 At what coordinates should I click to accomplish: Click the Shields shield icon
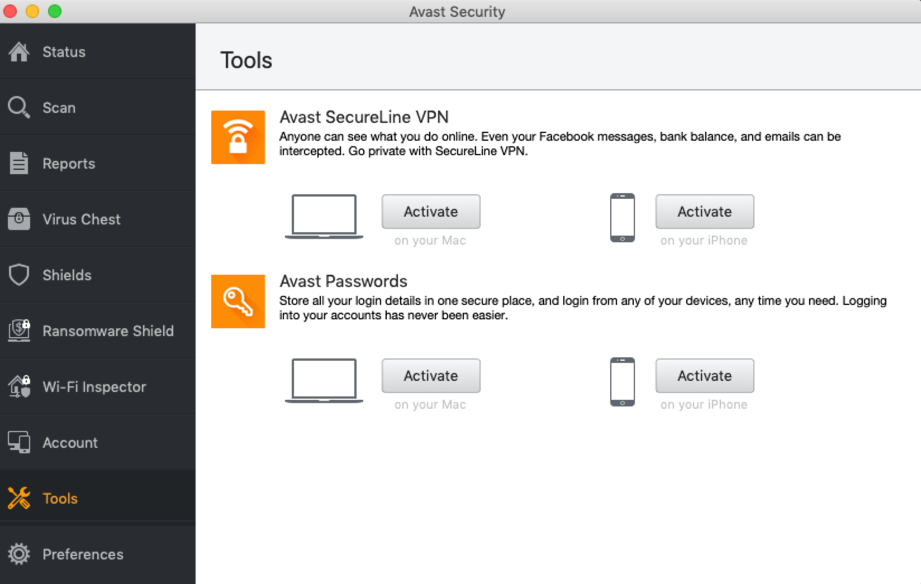(19, 275)
